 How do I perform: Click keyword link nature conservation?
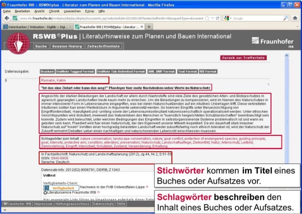(x=96, y=138)
